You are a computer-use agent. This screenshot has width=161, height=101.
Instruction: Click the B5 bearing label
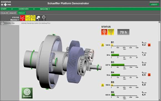112,82
